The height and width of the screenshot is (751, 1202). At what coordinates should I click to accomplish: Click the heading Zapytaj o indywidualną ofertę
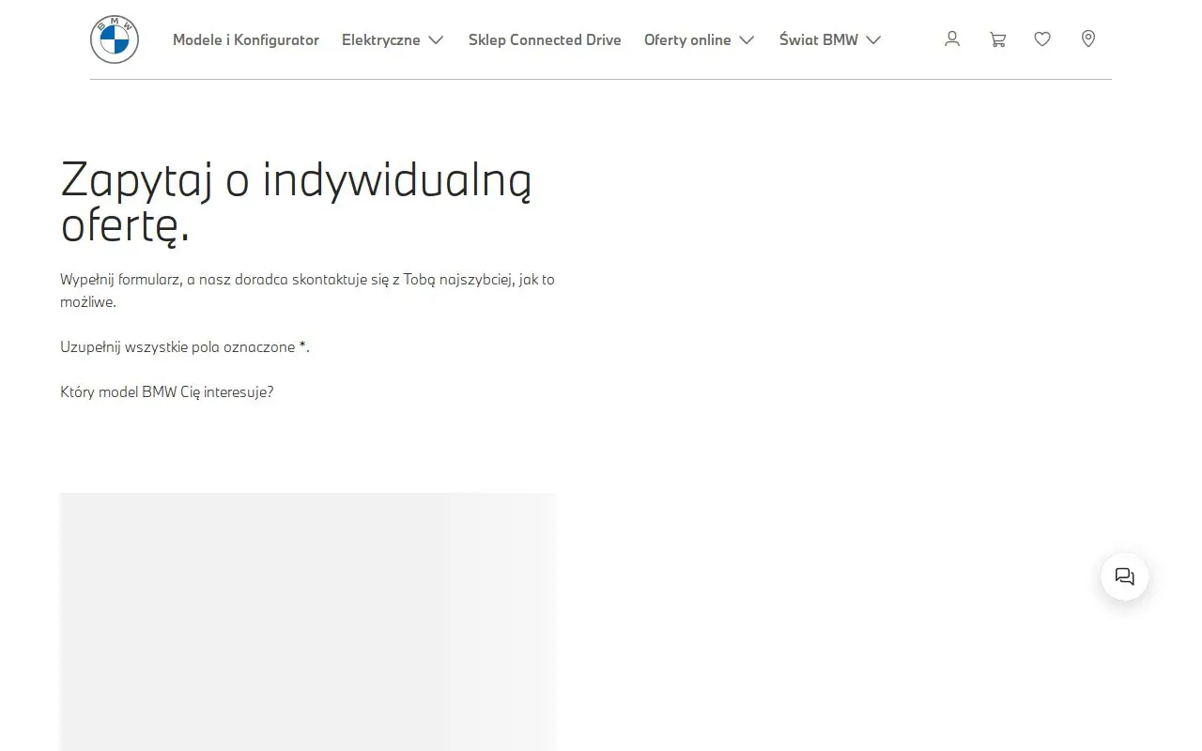296,202
